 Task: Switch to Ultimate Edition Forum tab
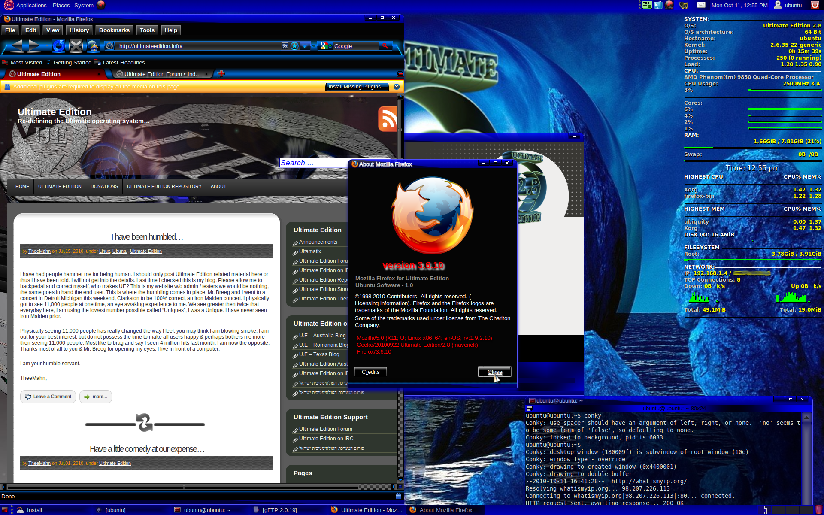pyautogui.click(x=162, y=74)
